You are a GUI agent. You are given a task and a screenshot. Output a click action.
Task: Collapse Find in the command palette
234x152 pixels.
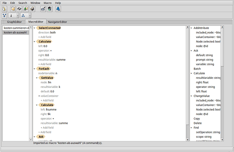pyautogui.click(x=191, y=128)
